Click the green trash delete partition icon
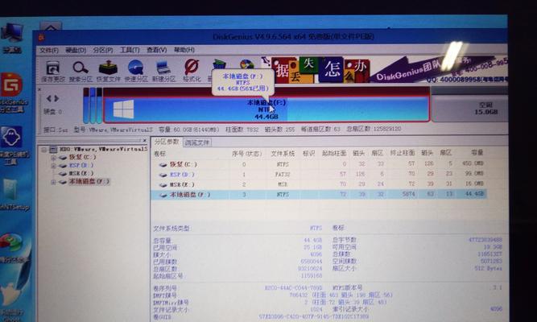 (218, 65)
